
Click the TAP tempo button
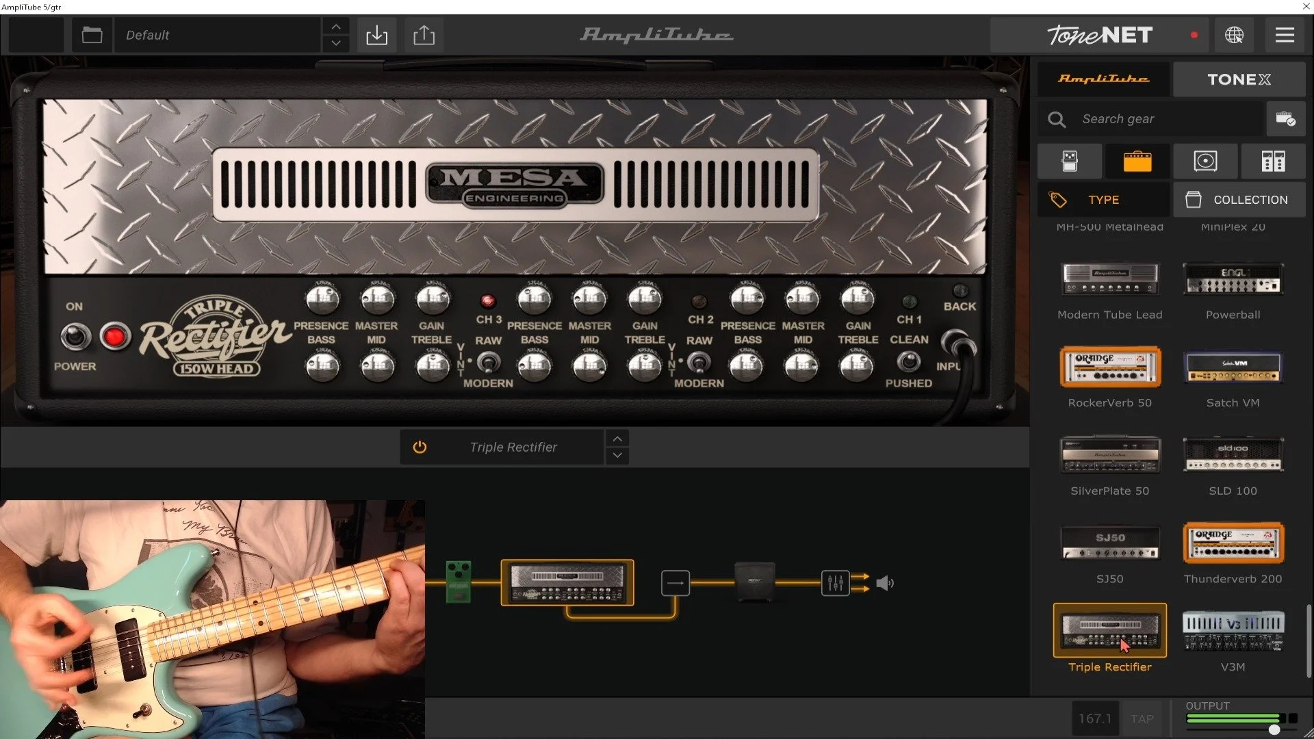(1142, 718)
